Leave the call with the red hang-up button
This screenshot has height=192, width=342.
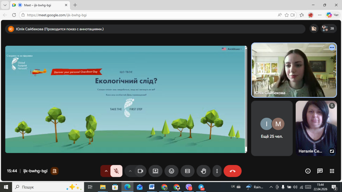pyautogui.click(x=232, y=171)
